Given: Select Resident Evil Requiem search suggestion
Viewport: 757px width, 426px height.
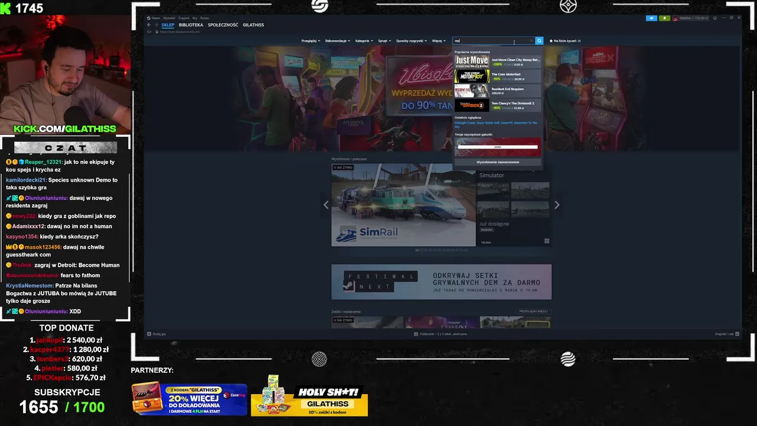Looking at the screenshot, I should pos(497,91).
